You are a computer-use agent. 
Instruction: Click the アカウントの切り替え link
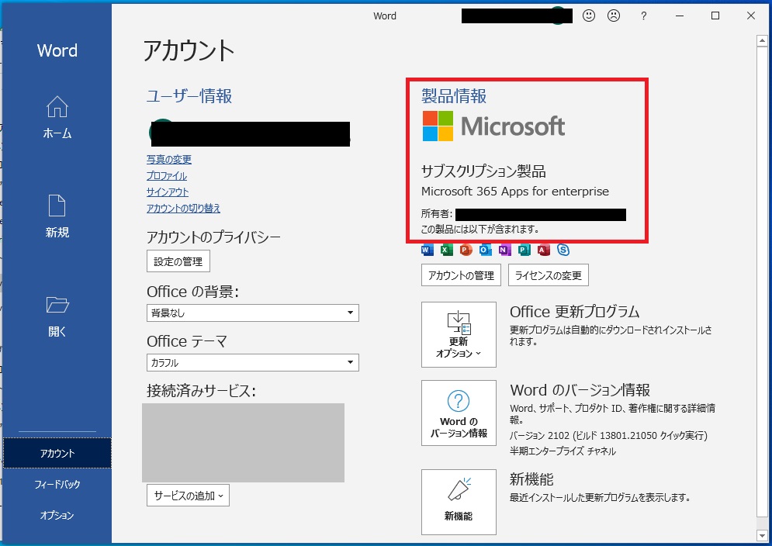point(183,209)
